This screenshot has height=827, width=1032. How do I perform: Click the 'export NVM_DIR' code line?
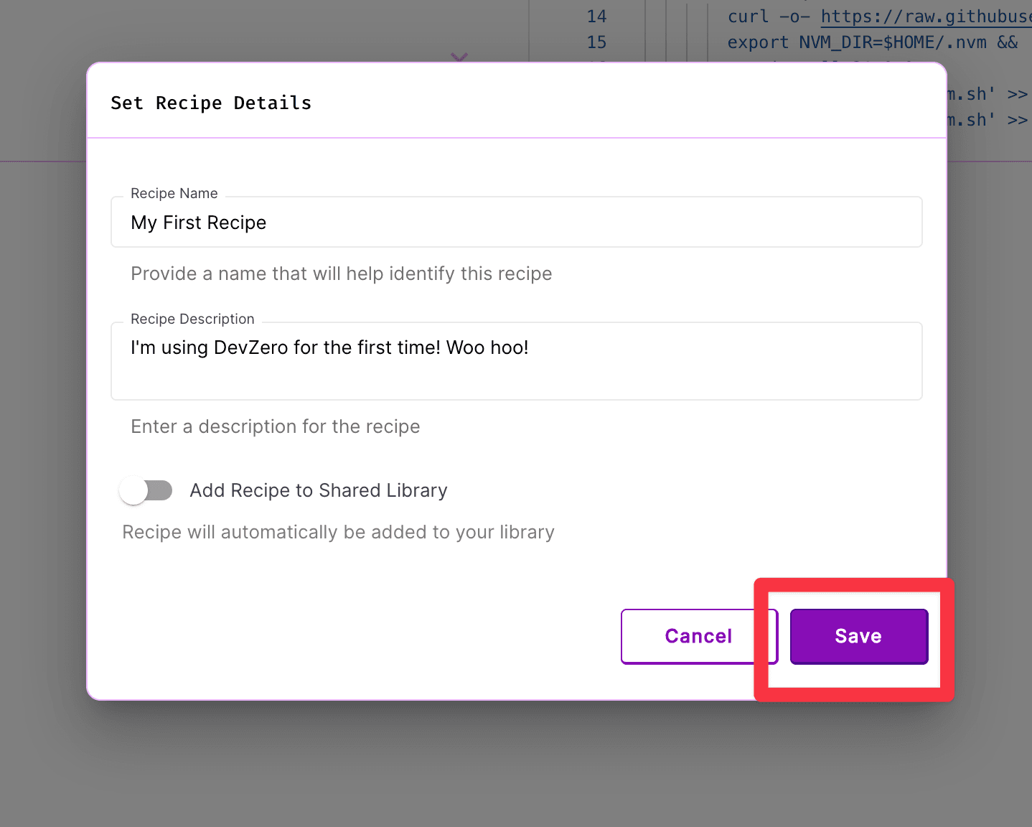coord(871,42)
